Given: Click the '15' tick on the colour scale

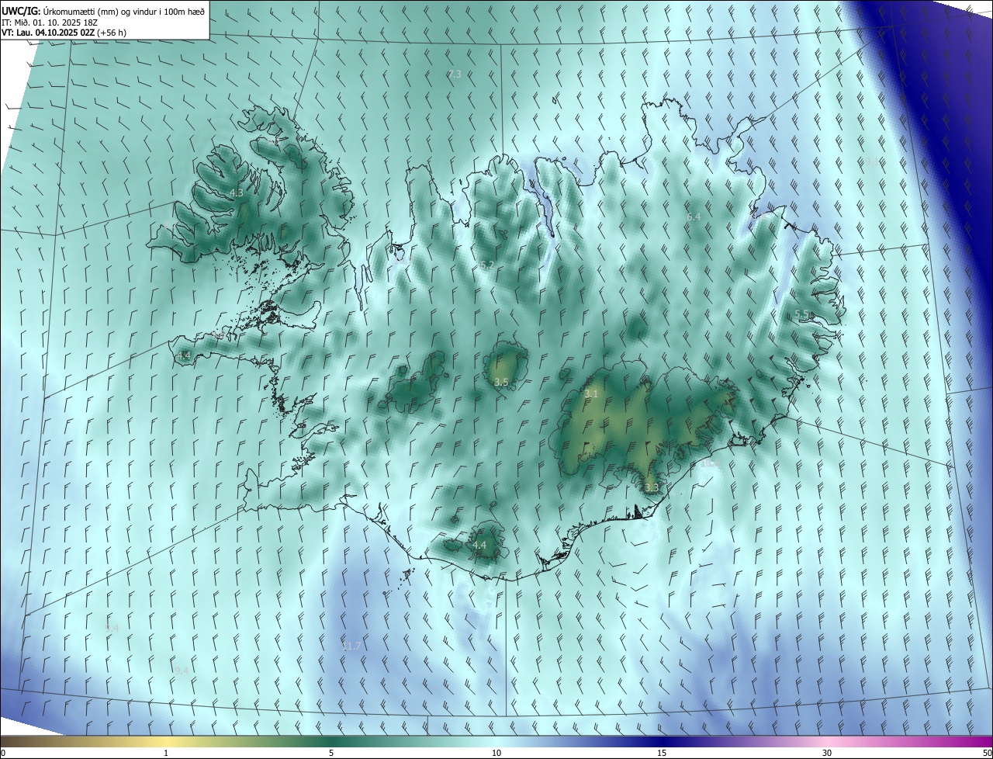Looking at the screenshot, I should pos(662,754).
